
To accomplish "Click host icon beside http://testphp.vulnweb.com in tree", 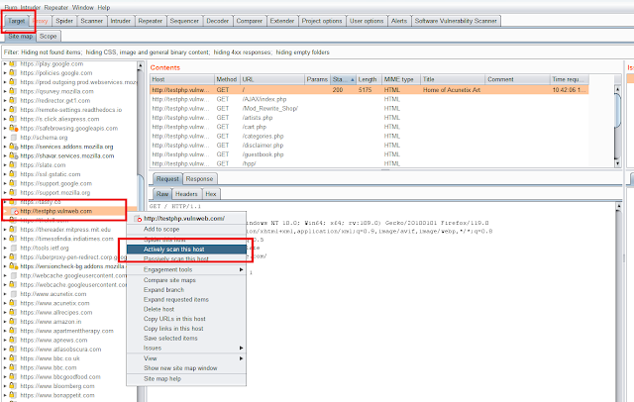I will (15, 211).
